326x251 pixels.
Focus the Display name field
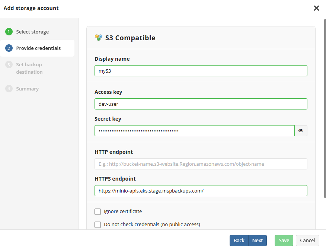pyautogui.click(x=201, y=71)
